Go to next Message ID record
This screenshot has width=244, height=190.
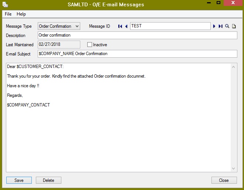[x=214, y=26]
